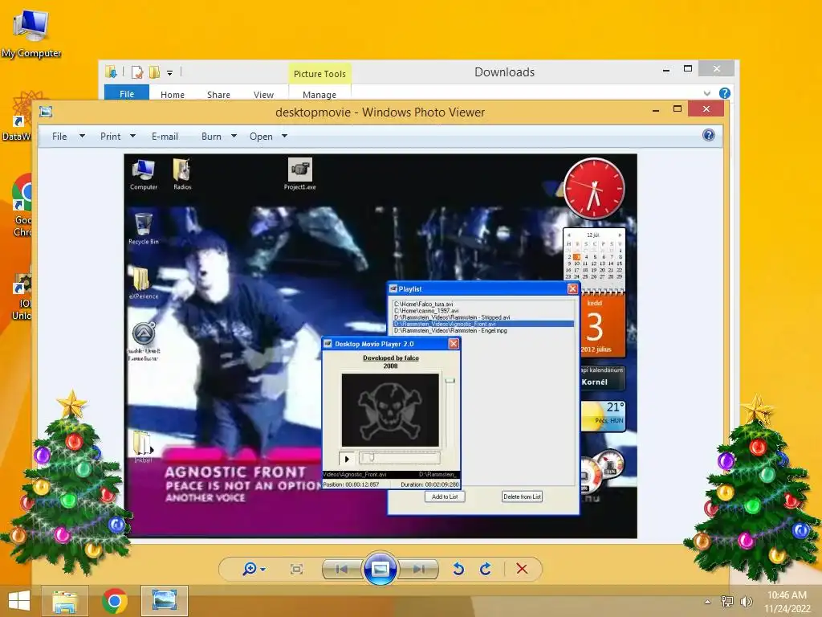The height and width of the screenshot is (617, 822).
Task: Click the actual size button in Photo Viewer
Action: coord(296,570)
